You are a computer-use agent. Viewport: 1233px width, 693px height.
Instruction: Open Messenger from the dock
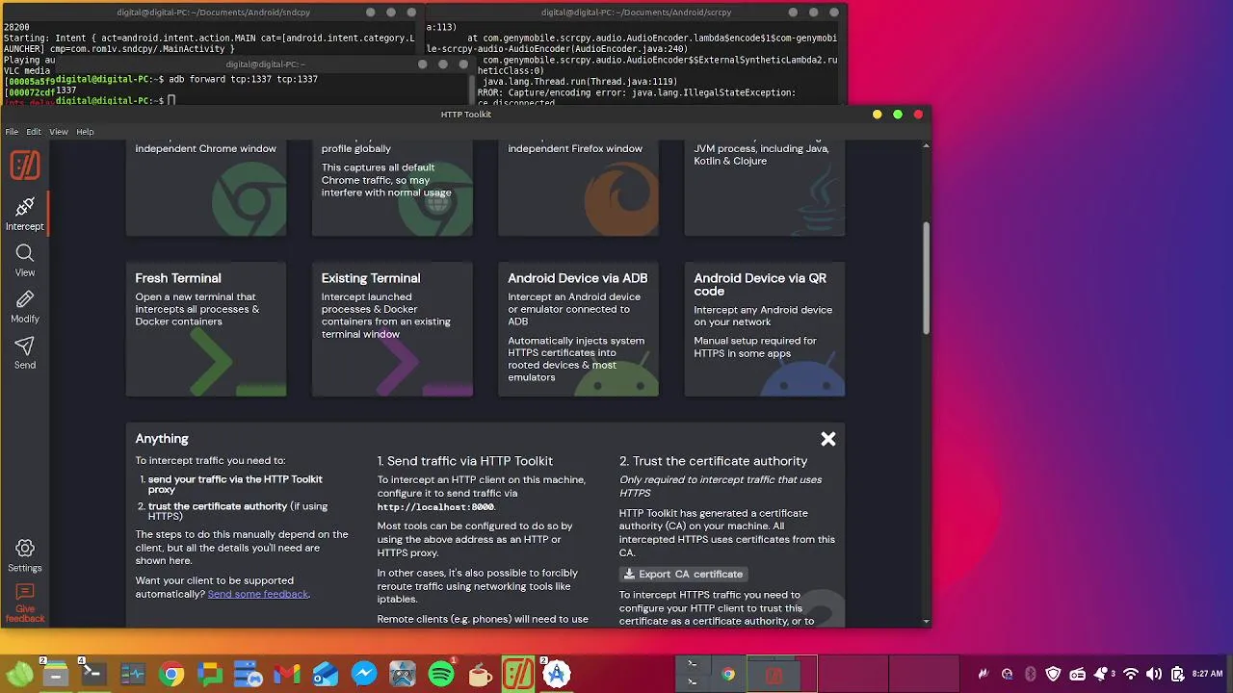[x=364, y=675]
